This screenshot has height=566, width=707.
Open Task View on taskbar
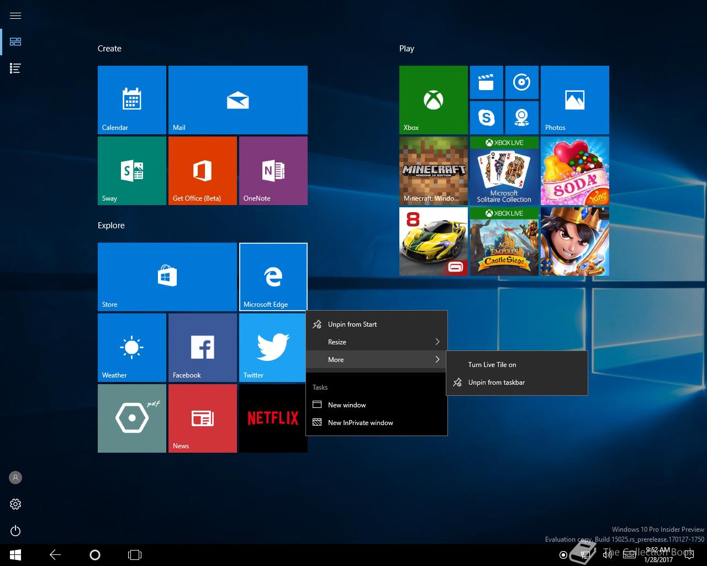(x=135, y=555)
